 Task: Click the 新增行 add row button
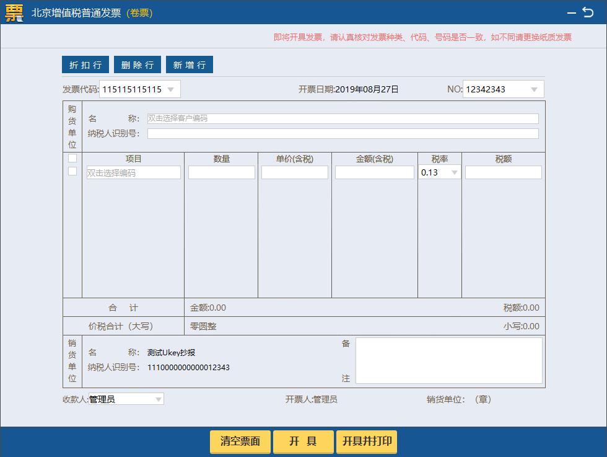tap(189, 64)
